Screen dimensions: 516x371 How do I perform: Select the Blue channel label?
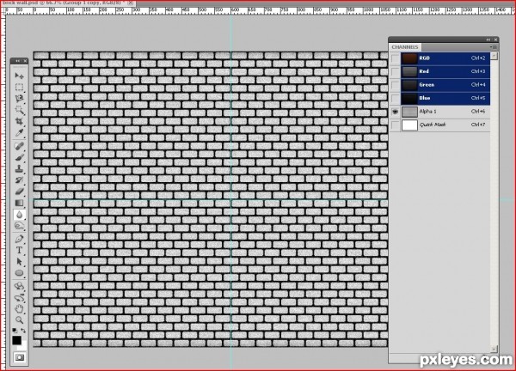(425, 98)
